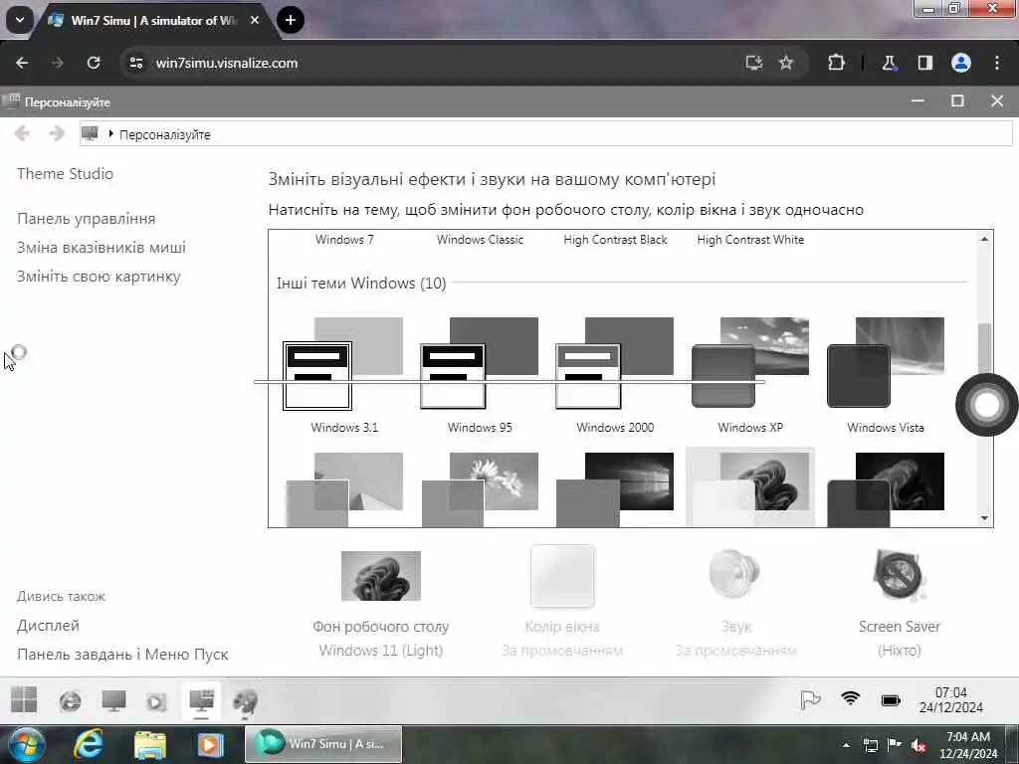
Task: Click the theme list scroll down arrow
Action: pyautogui.click(x=984, y=517)
